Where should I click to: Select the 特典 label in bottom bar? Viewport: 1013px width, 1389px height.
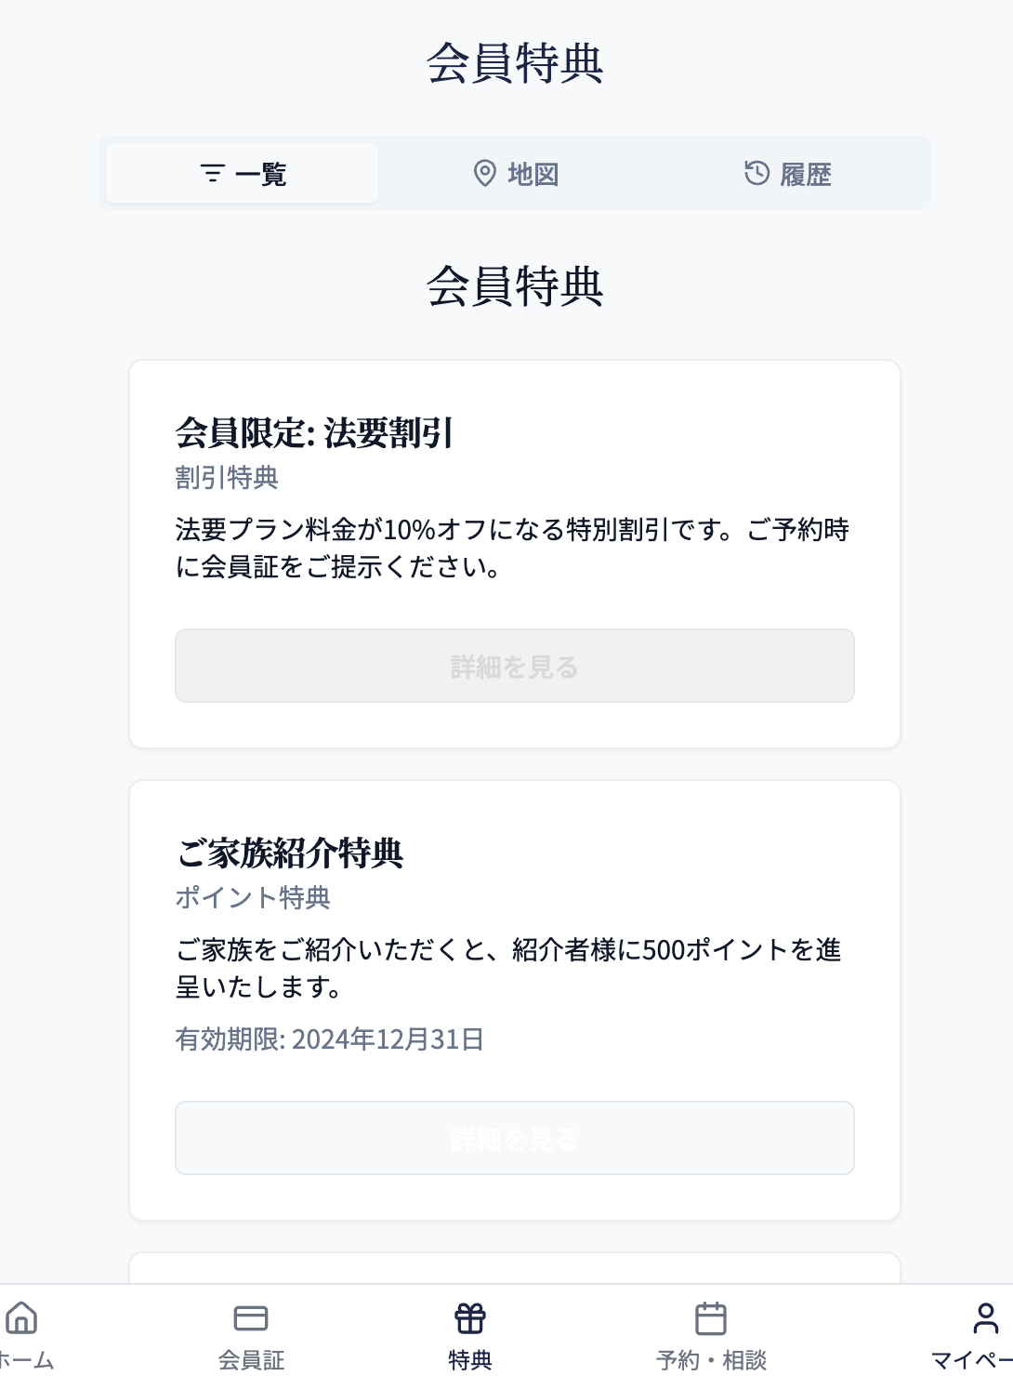[x=470, y=1361]
